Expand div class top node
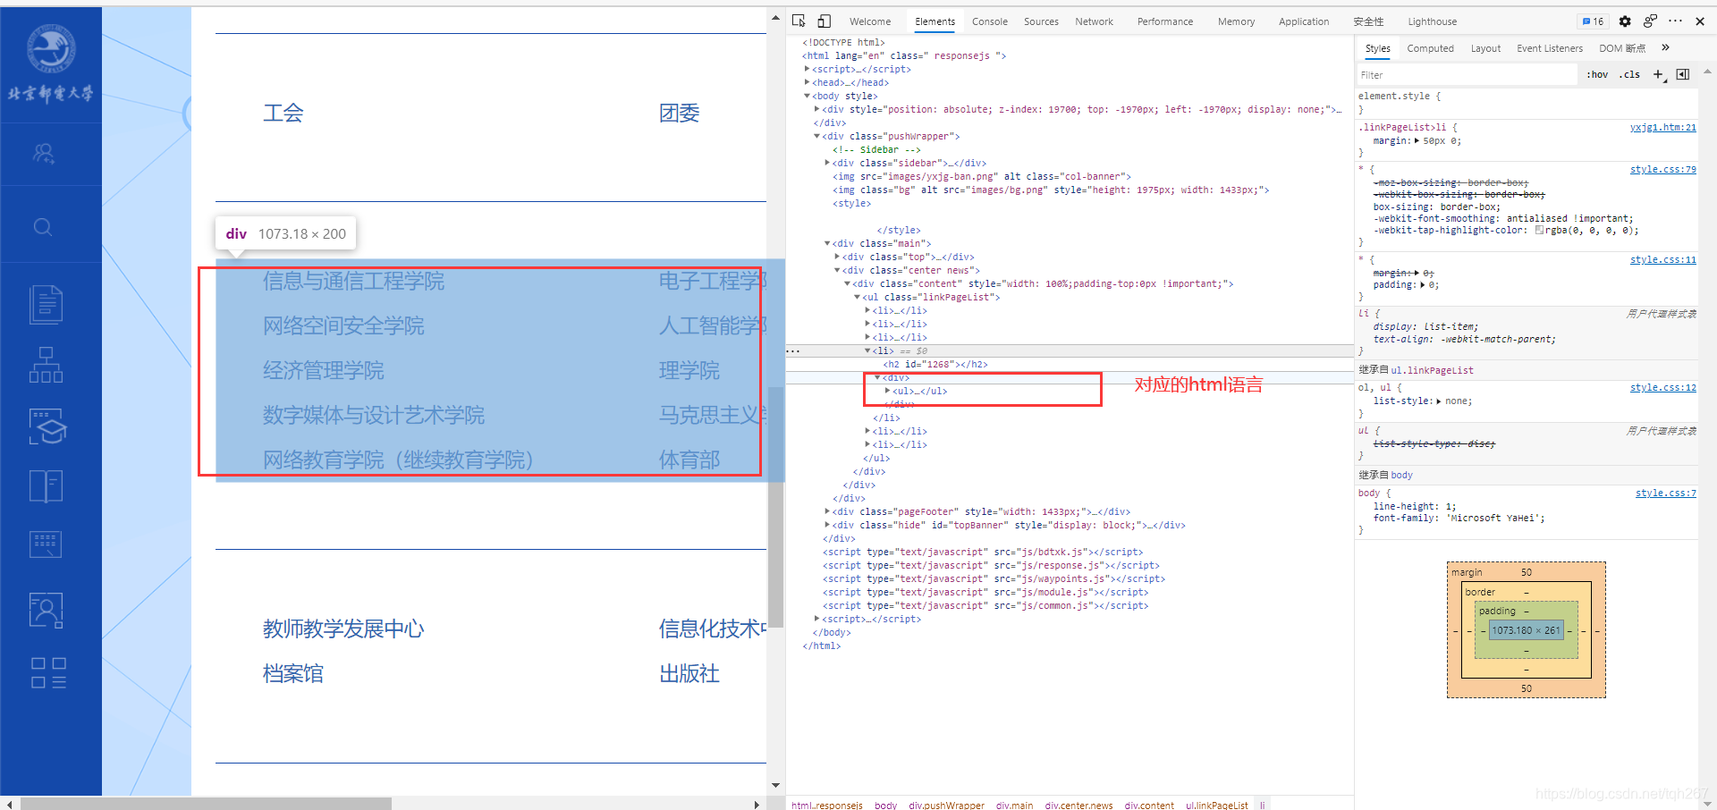 click(837, 257)
